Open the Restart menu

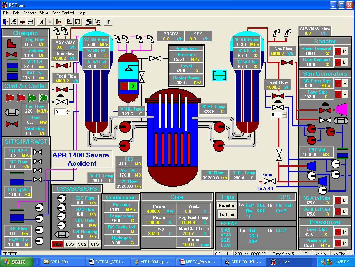point(29,13)
